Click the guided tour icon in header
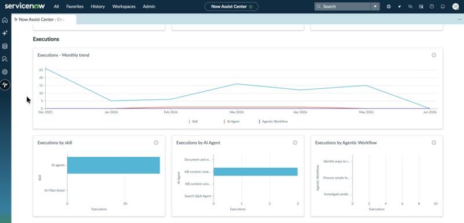 click(421, 6)
